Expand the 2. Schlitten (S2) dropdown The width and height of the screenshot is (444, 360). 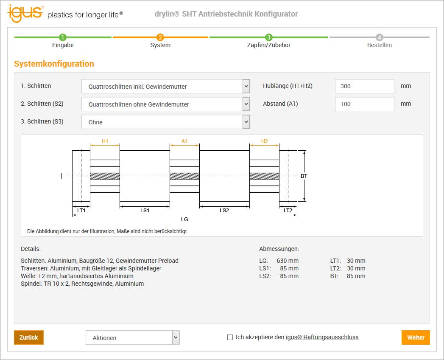(165, 104)
